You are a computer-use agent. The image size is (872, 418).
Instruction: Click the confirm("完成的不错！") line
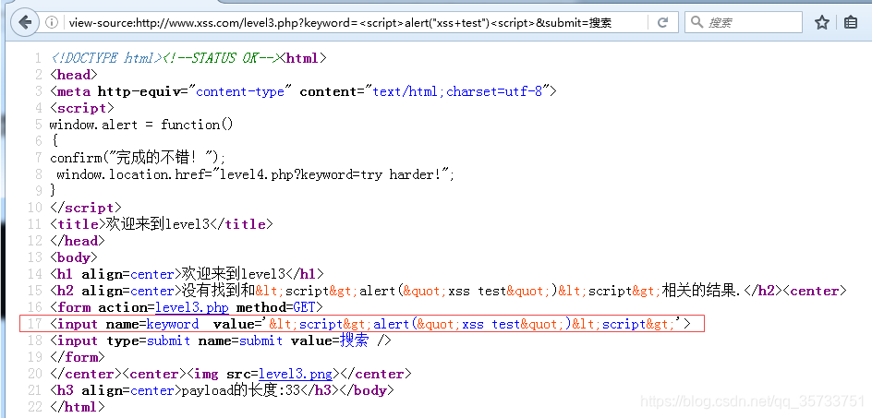(138, 158)
